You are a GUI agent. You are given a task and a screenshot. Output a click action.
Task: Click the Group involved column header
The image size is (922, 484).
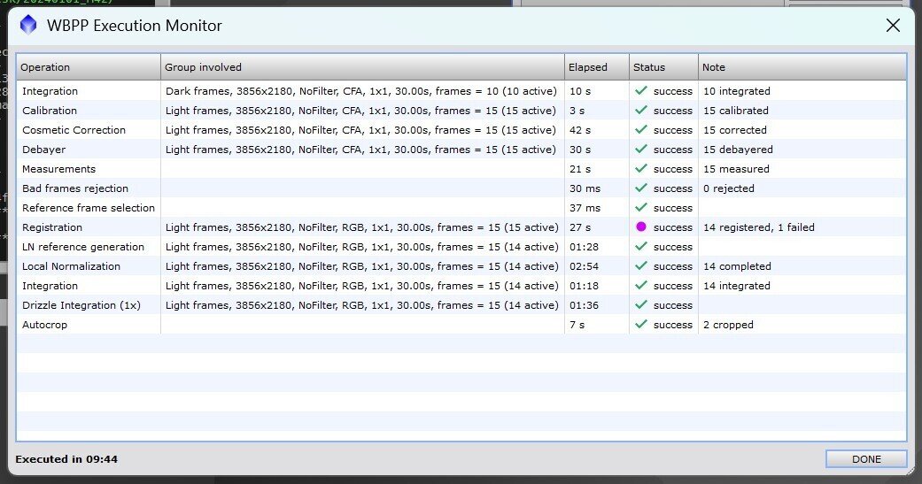[x=362, y=67]
